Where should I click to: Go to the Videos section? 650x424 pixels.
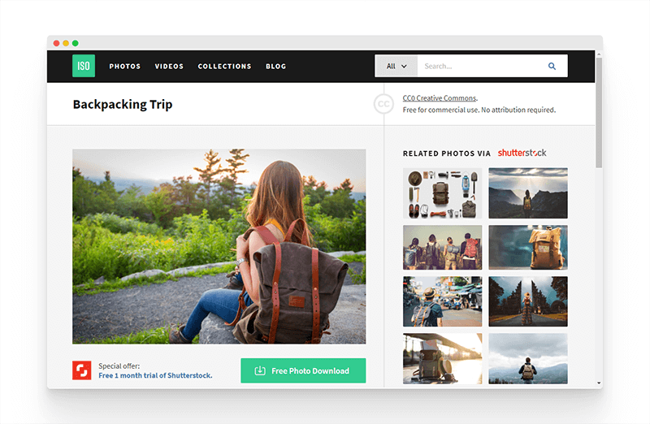(x=169, y=67)
